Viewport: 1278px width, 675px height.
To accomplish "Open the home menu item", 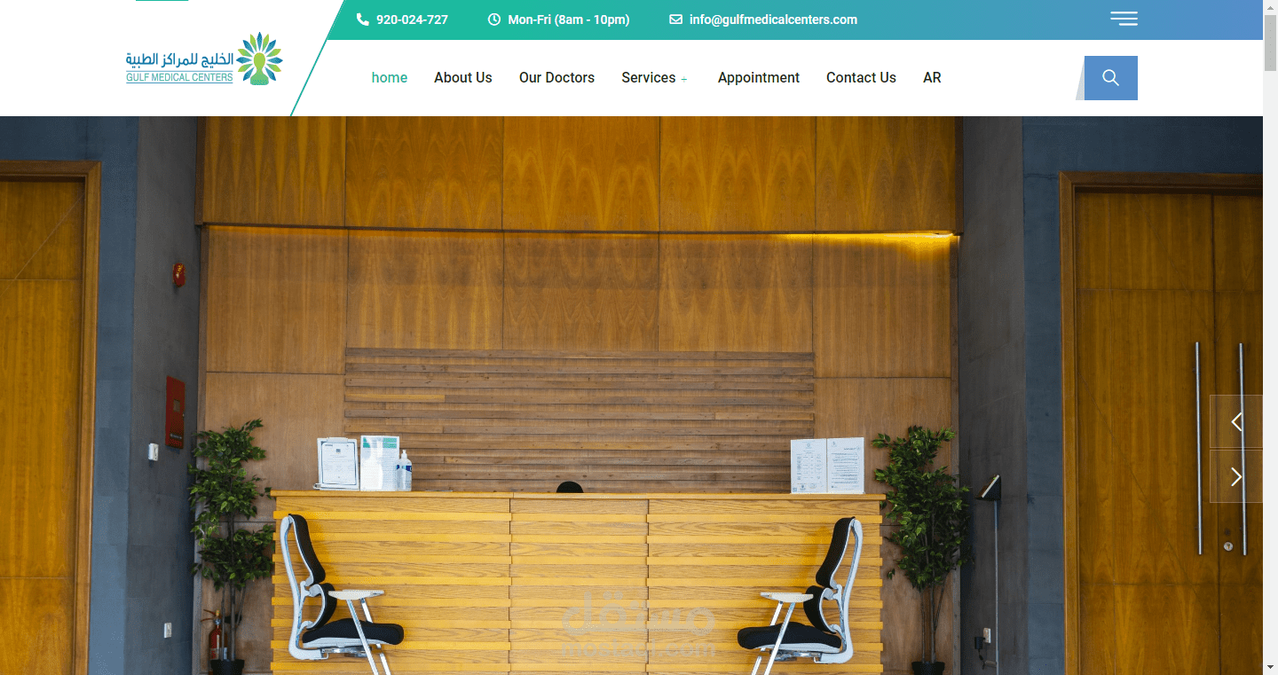I will click(390, 78).
